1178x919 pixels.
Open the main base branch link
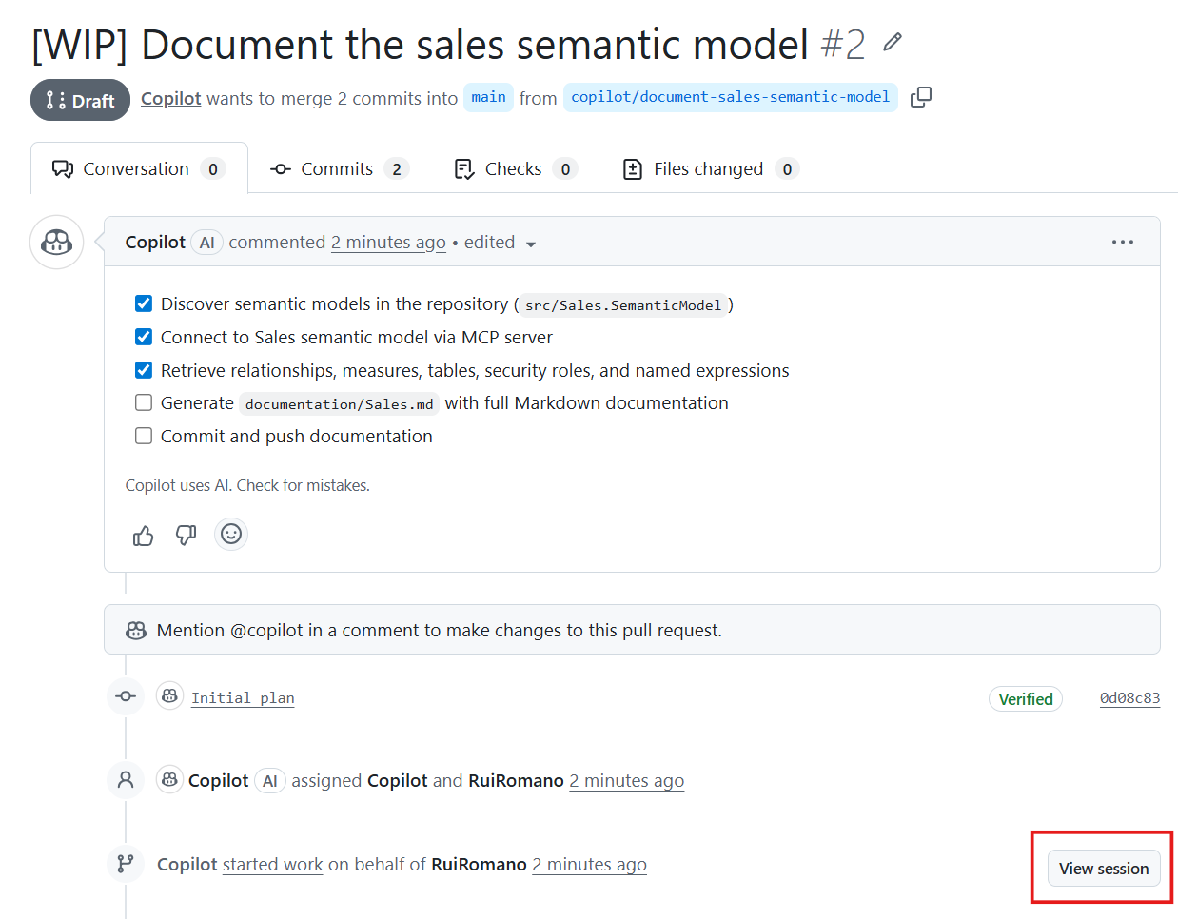click(488, 97)
